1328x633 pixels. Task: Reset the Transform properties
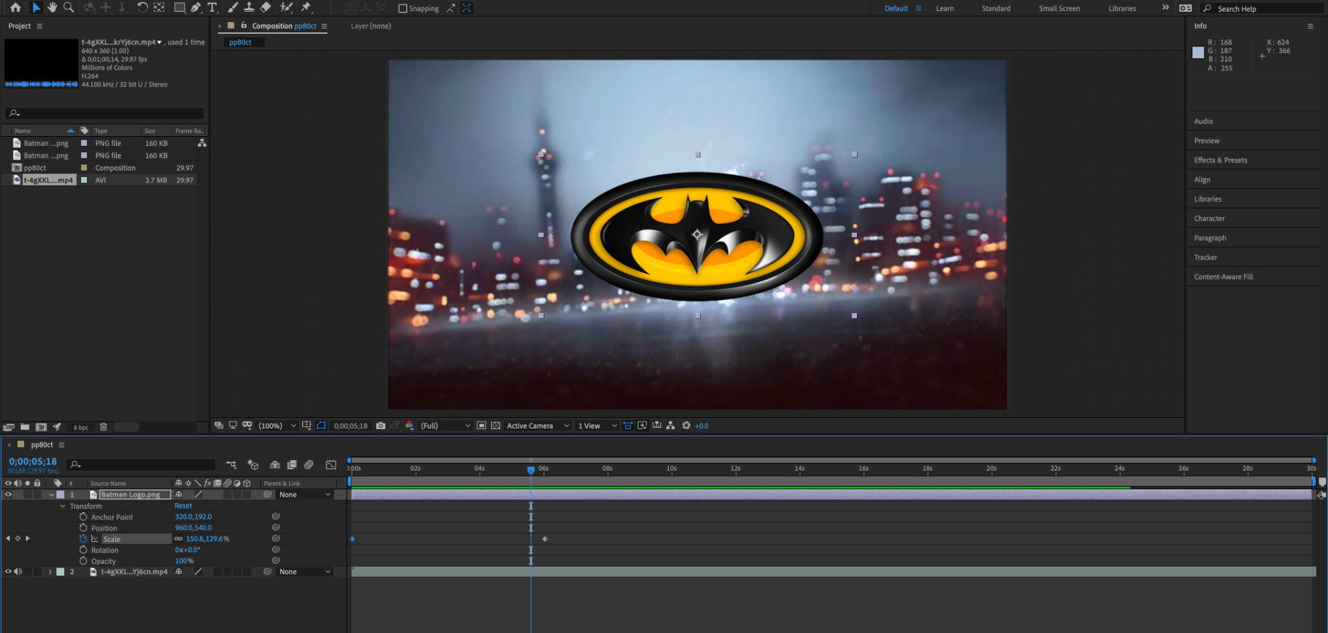coord(183,506)
